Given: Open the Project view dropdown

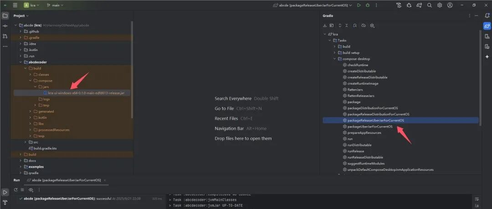Looking at the screenshot, I should point(21,15).
